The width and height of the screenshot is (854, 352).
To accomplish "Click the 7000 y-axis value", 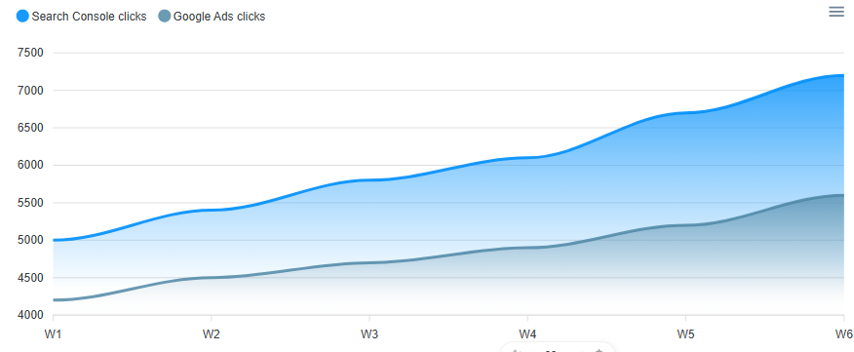I will pos(30,91).
